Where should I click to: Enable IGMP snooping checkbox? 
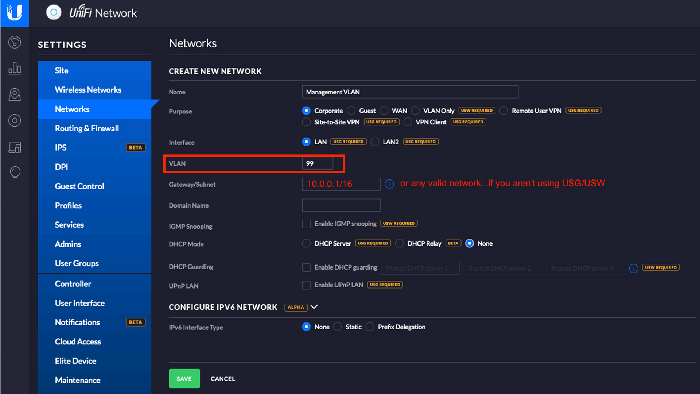(x=306, y=224)
